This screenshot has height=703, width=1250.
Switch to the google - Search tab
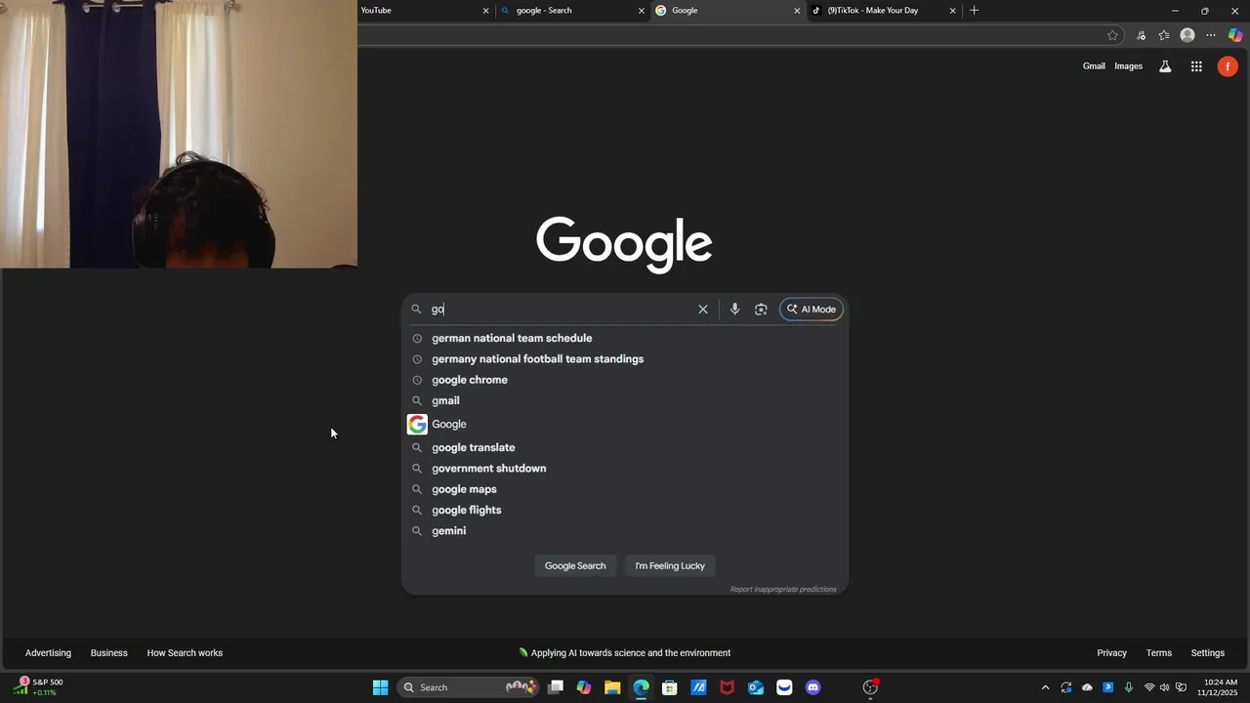[572, 11]
